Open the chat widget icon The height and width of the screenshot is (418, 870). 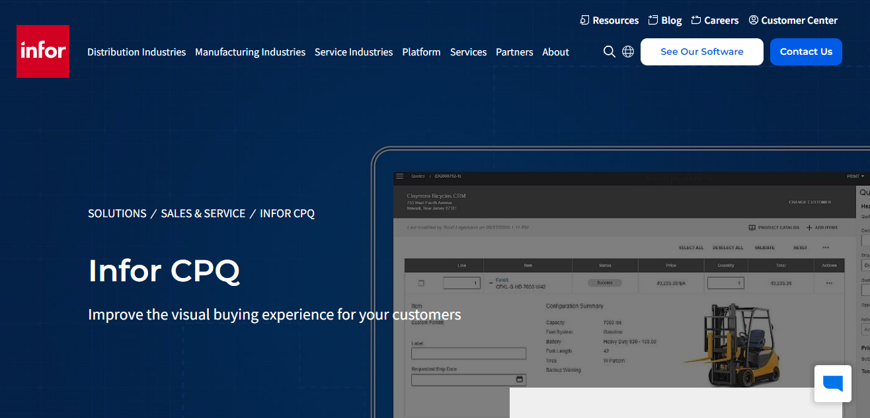click(x=833, y=384)
